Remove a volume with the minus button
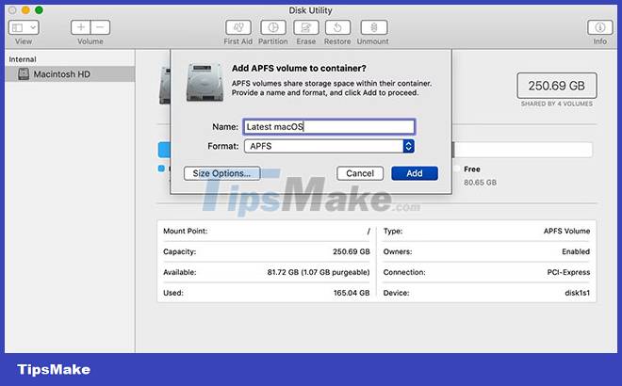The height and width of the screenshot is (386, 622). click(100, 27)
